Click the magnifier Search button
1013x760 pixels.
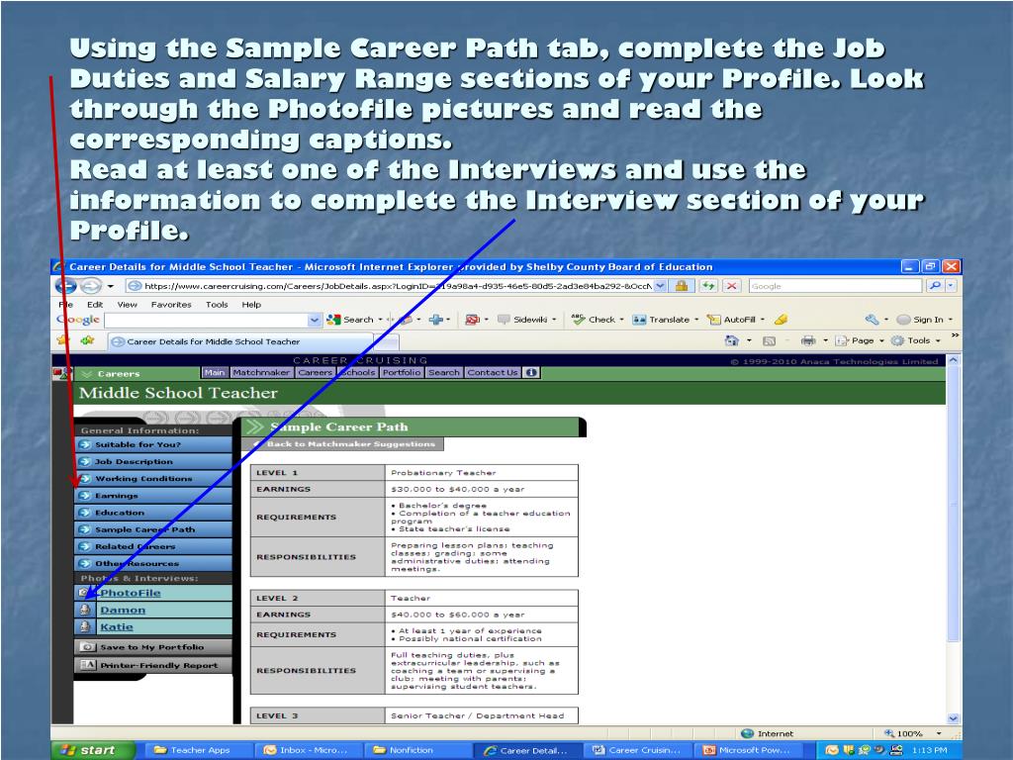pyautogui.click(x=934, y=286)
